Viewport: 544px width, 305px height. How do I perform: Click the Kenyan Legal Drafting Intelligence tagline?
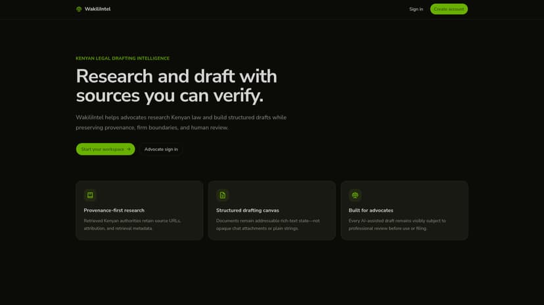tap(122, 58)
